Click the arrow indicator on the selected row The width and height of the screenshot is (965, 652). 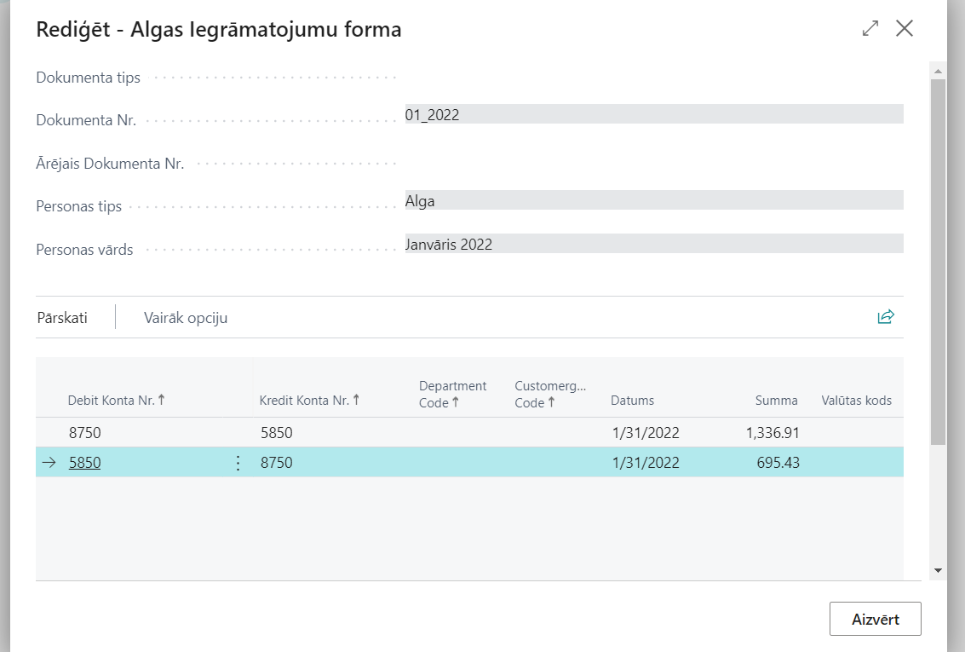click(49, 463)
